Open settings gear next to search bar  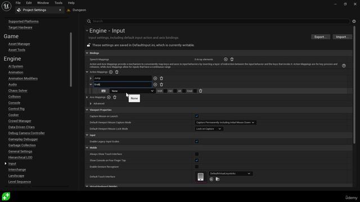tap(354, 21)
